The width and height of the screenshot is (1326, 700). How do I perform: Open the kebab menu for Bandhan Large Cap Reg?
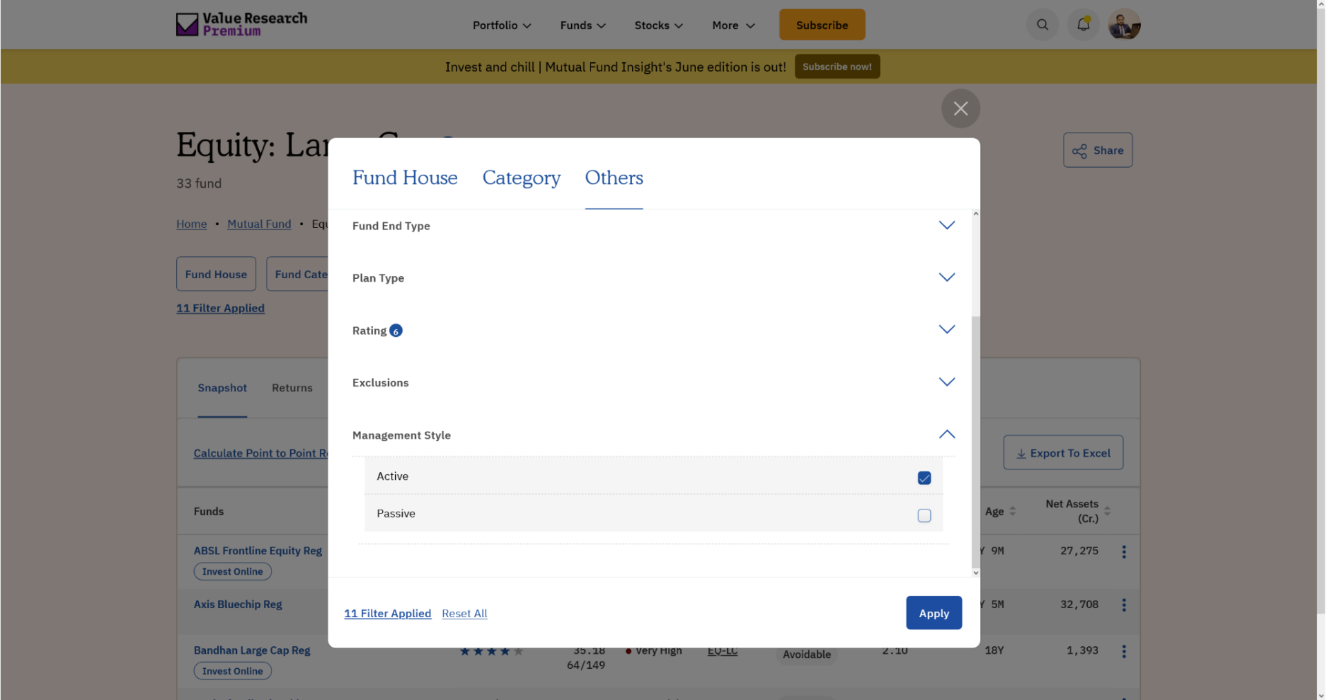tap(1124, 651)
